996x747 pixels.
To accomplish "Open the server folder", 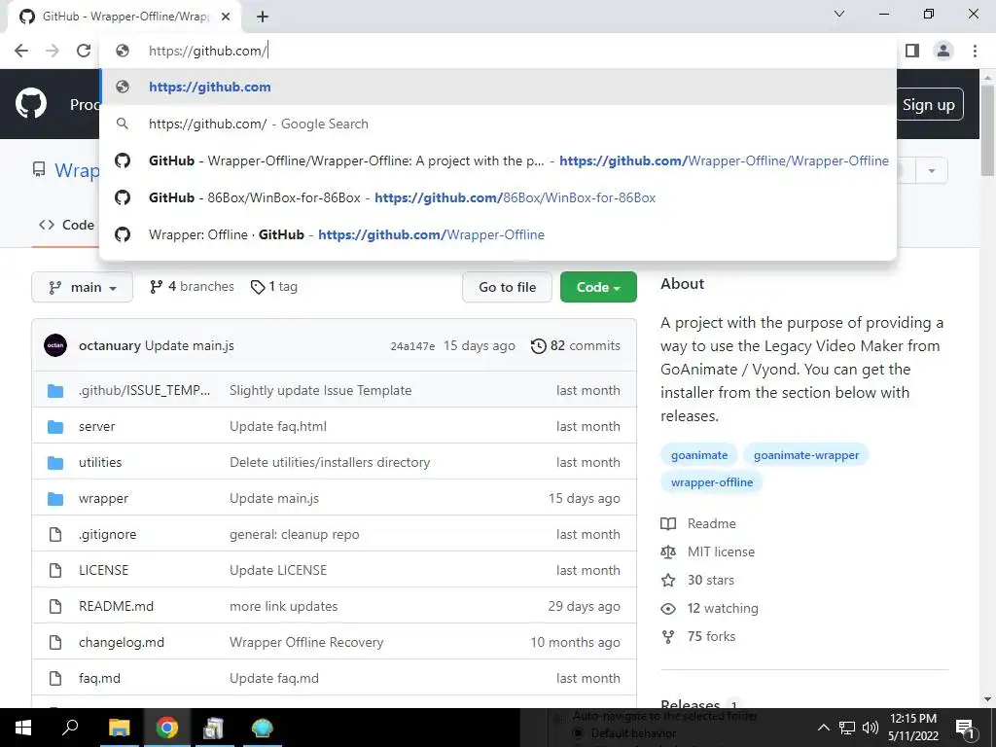I will point(96,426).
